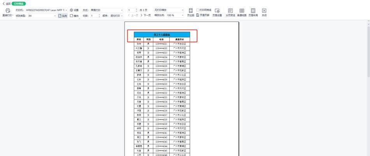Image resolution: width=370 pixels, height=156 pixels.
Task: Click the 电话 header cell
Action: (x=161, y=39)
